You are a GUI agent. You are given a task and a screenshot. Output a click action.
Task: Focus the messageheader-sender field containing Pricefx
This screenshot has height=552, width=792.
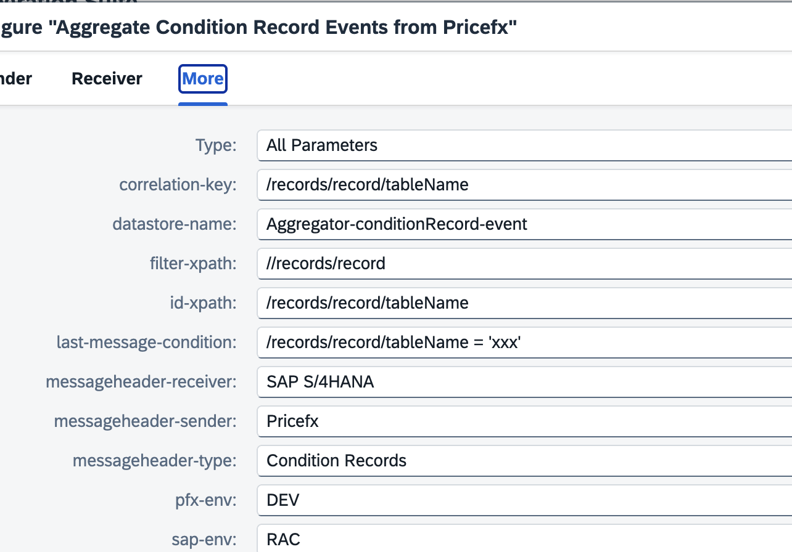(524, 421)
